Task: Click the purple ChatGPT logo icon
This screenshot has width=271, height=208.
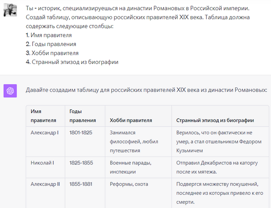Action: click(x=10, y=91)
